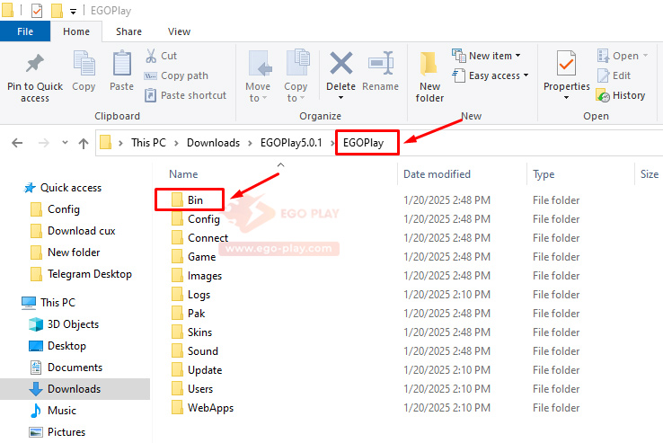
Task: Click the Copy ribbon button
Action: pyautogui.click(x=84, y=71)
